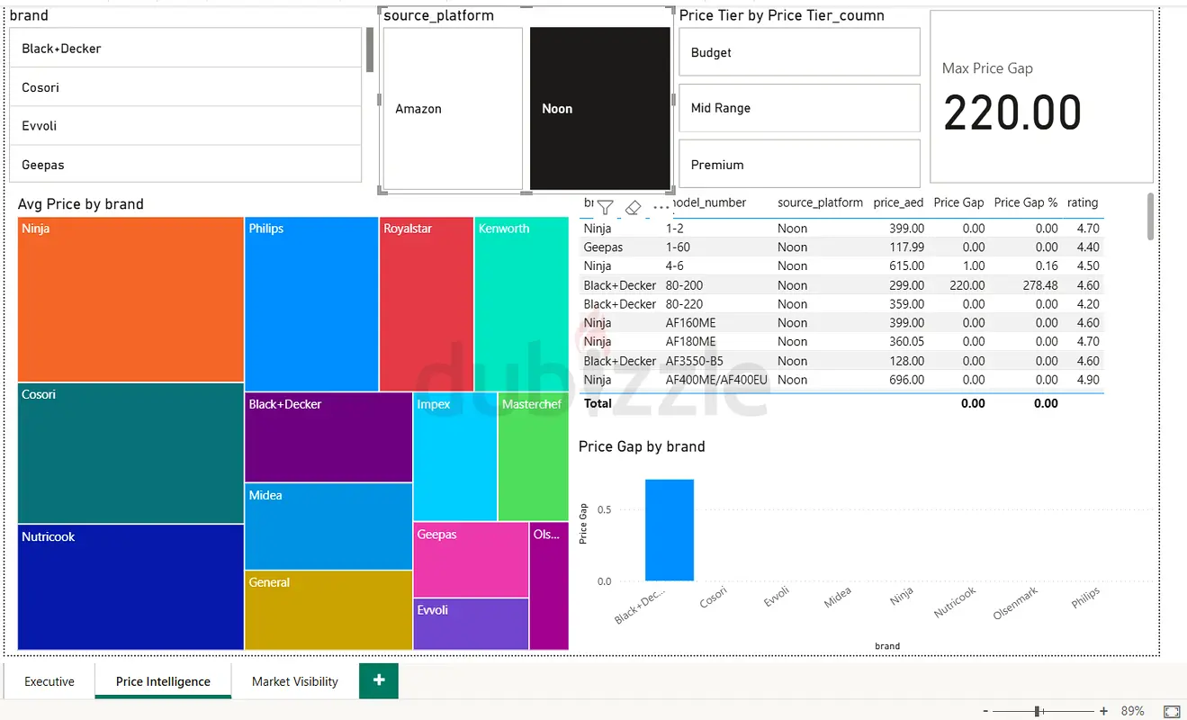Select Black+Decker in the brand slicer
Image resolution: width=1187 pixels, height=720 pixels.
185,48
